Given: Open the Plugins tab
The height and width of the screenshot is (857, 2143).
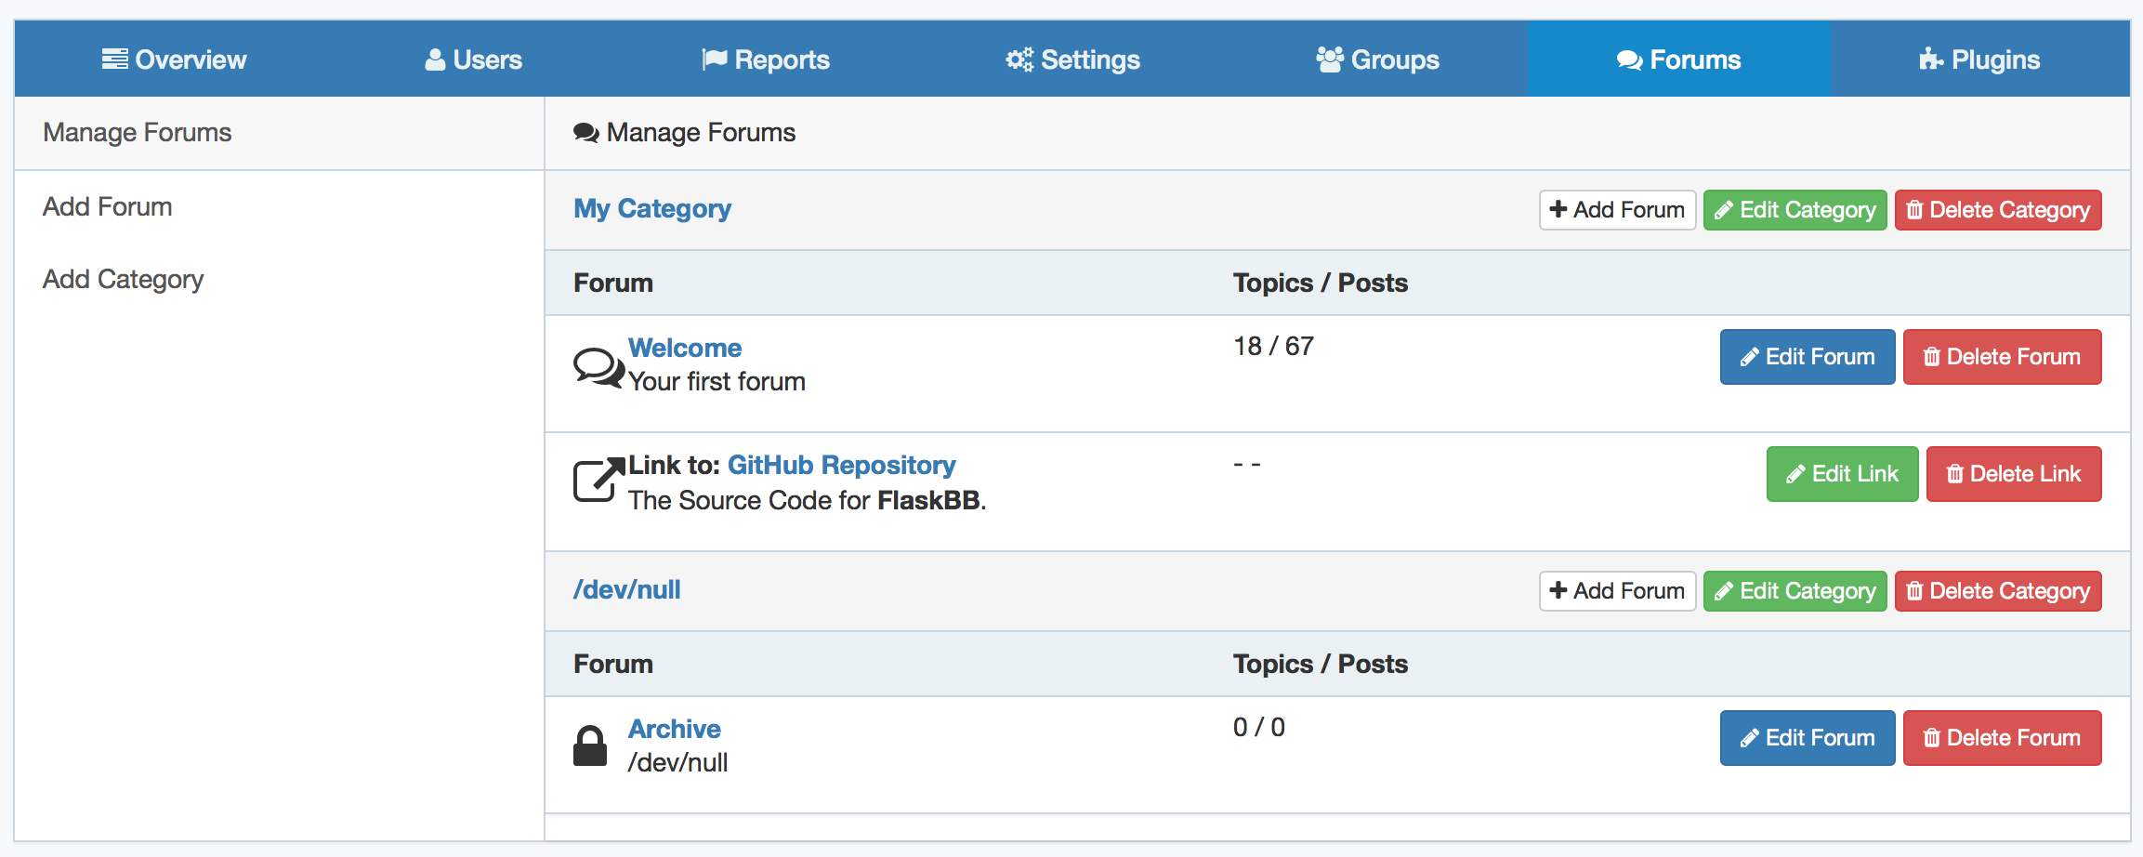Looking at the screenshot, I should [1979, 59].
